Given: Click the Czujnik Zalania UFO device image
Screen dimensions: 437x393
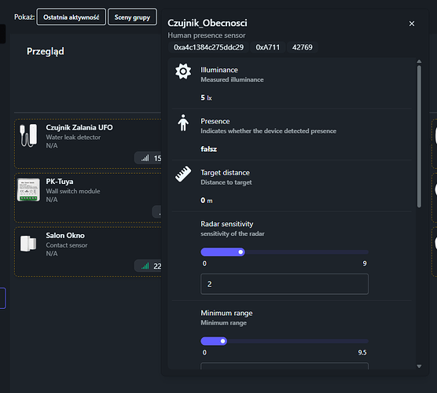Looking at the screenshot, I should pos(28,135).
